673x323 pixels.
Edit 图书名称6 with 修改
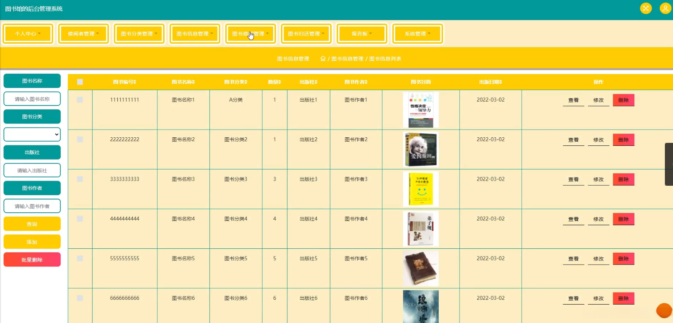click(598, 299)
